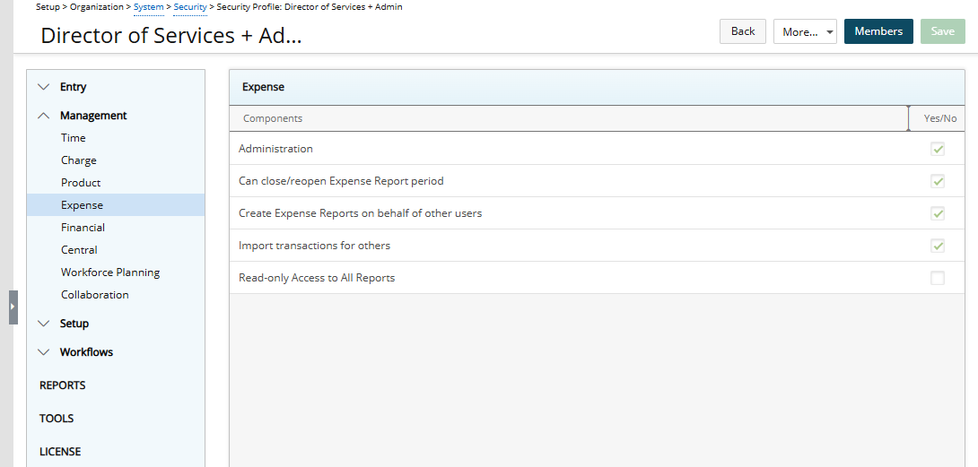Expand the Entry section chevron

(43, 87)
